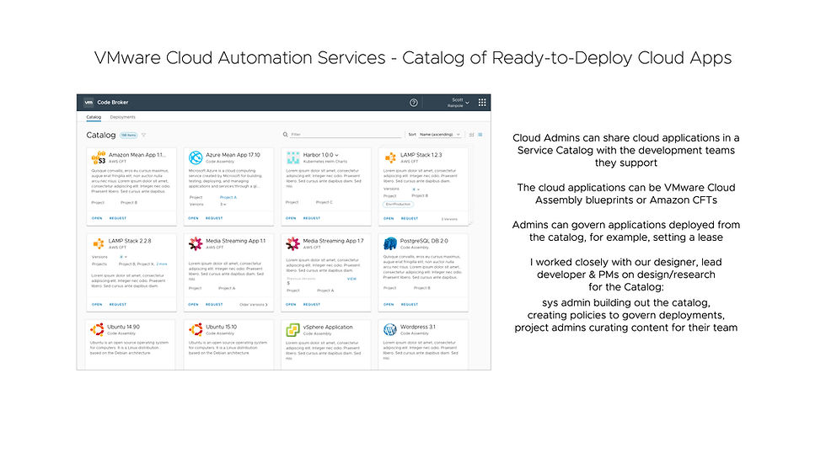Click the Env:Production tag on LAMP Stack 1.2.3
This screenshot has height=464, width=826.
click(398, 204)
